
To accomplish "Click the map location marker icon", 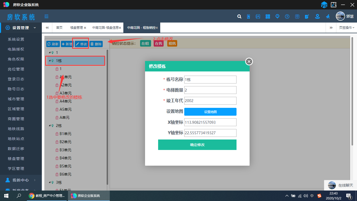I will 317,16.
